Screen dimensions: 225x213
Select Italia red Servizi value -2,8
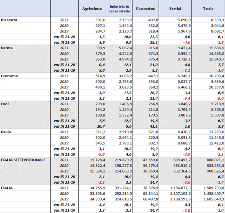pos(187,210)
